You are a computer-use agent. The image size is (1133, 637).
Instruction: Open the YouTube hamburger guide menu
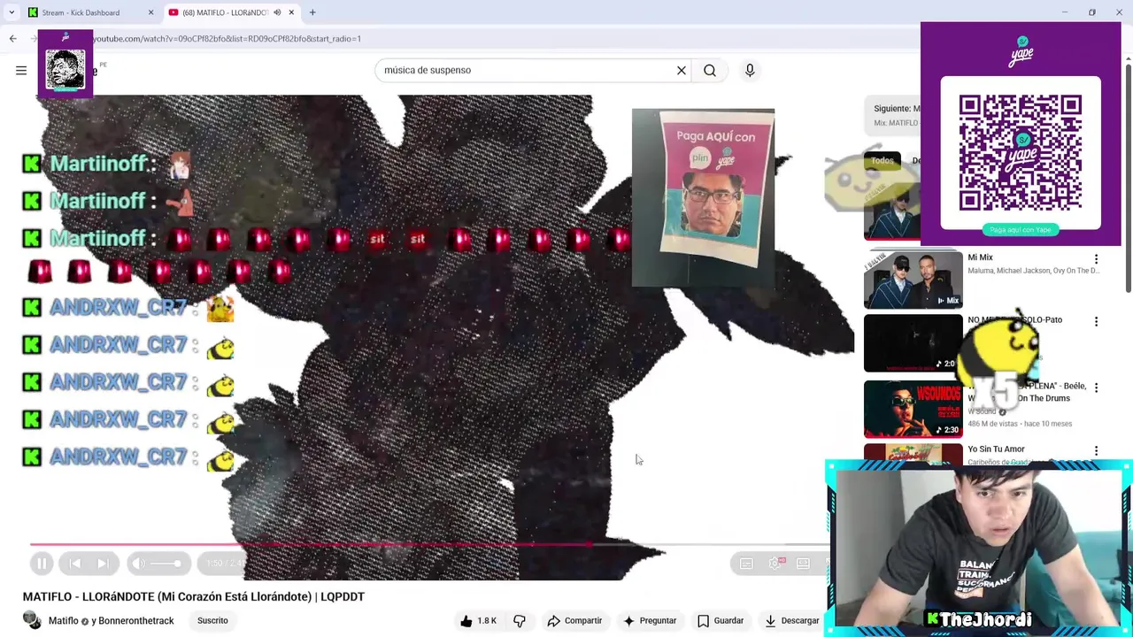click(x=21, y=71)
